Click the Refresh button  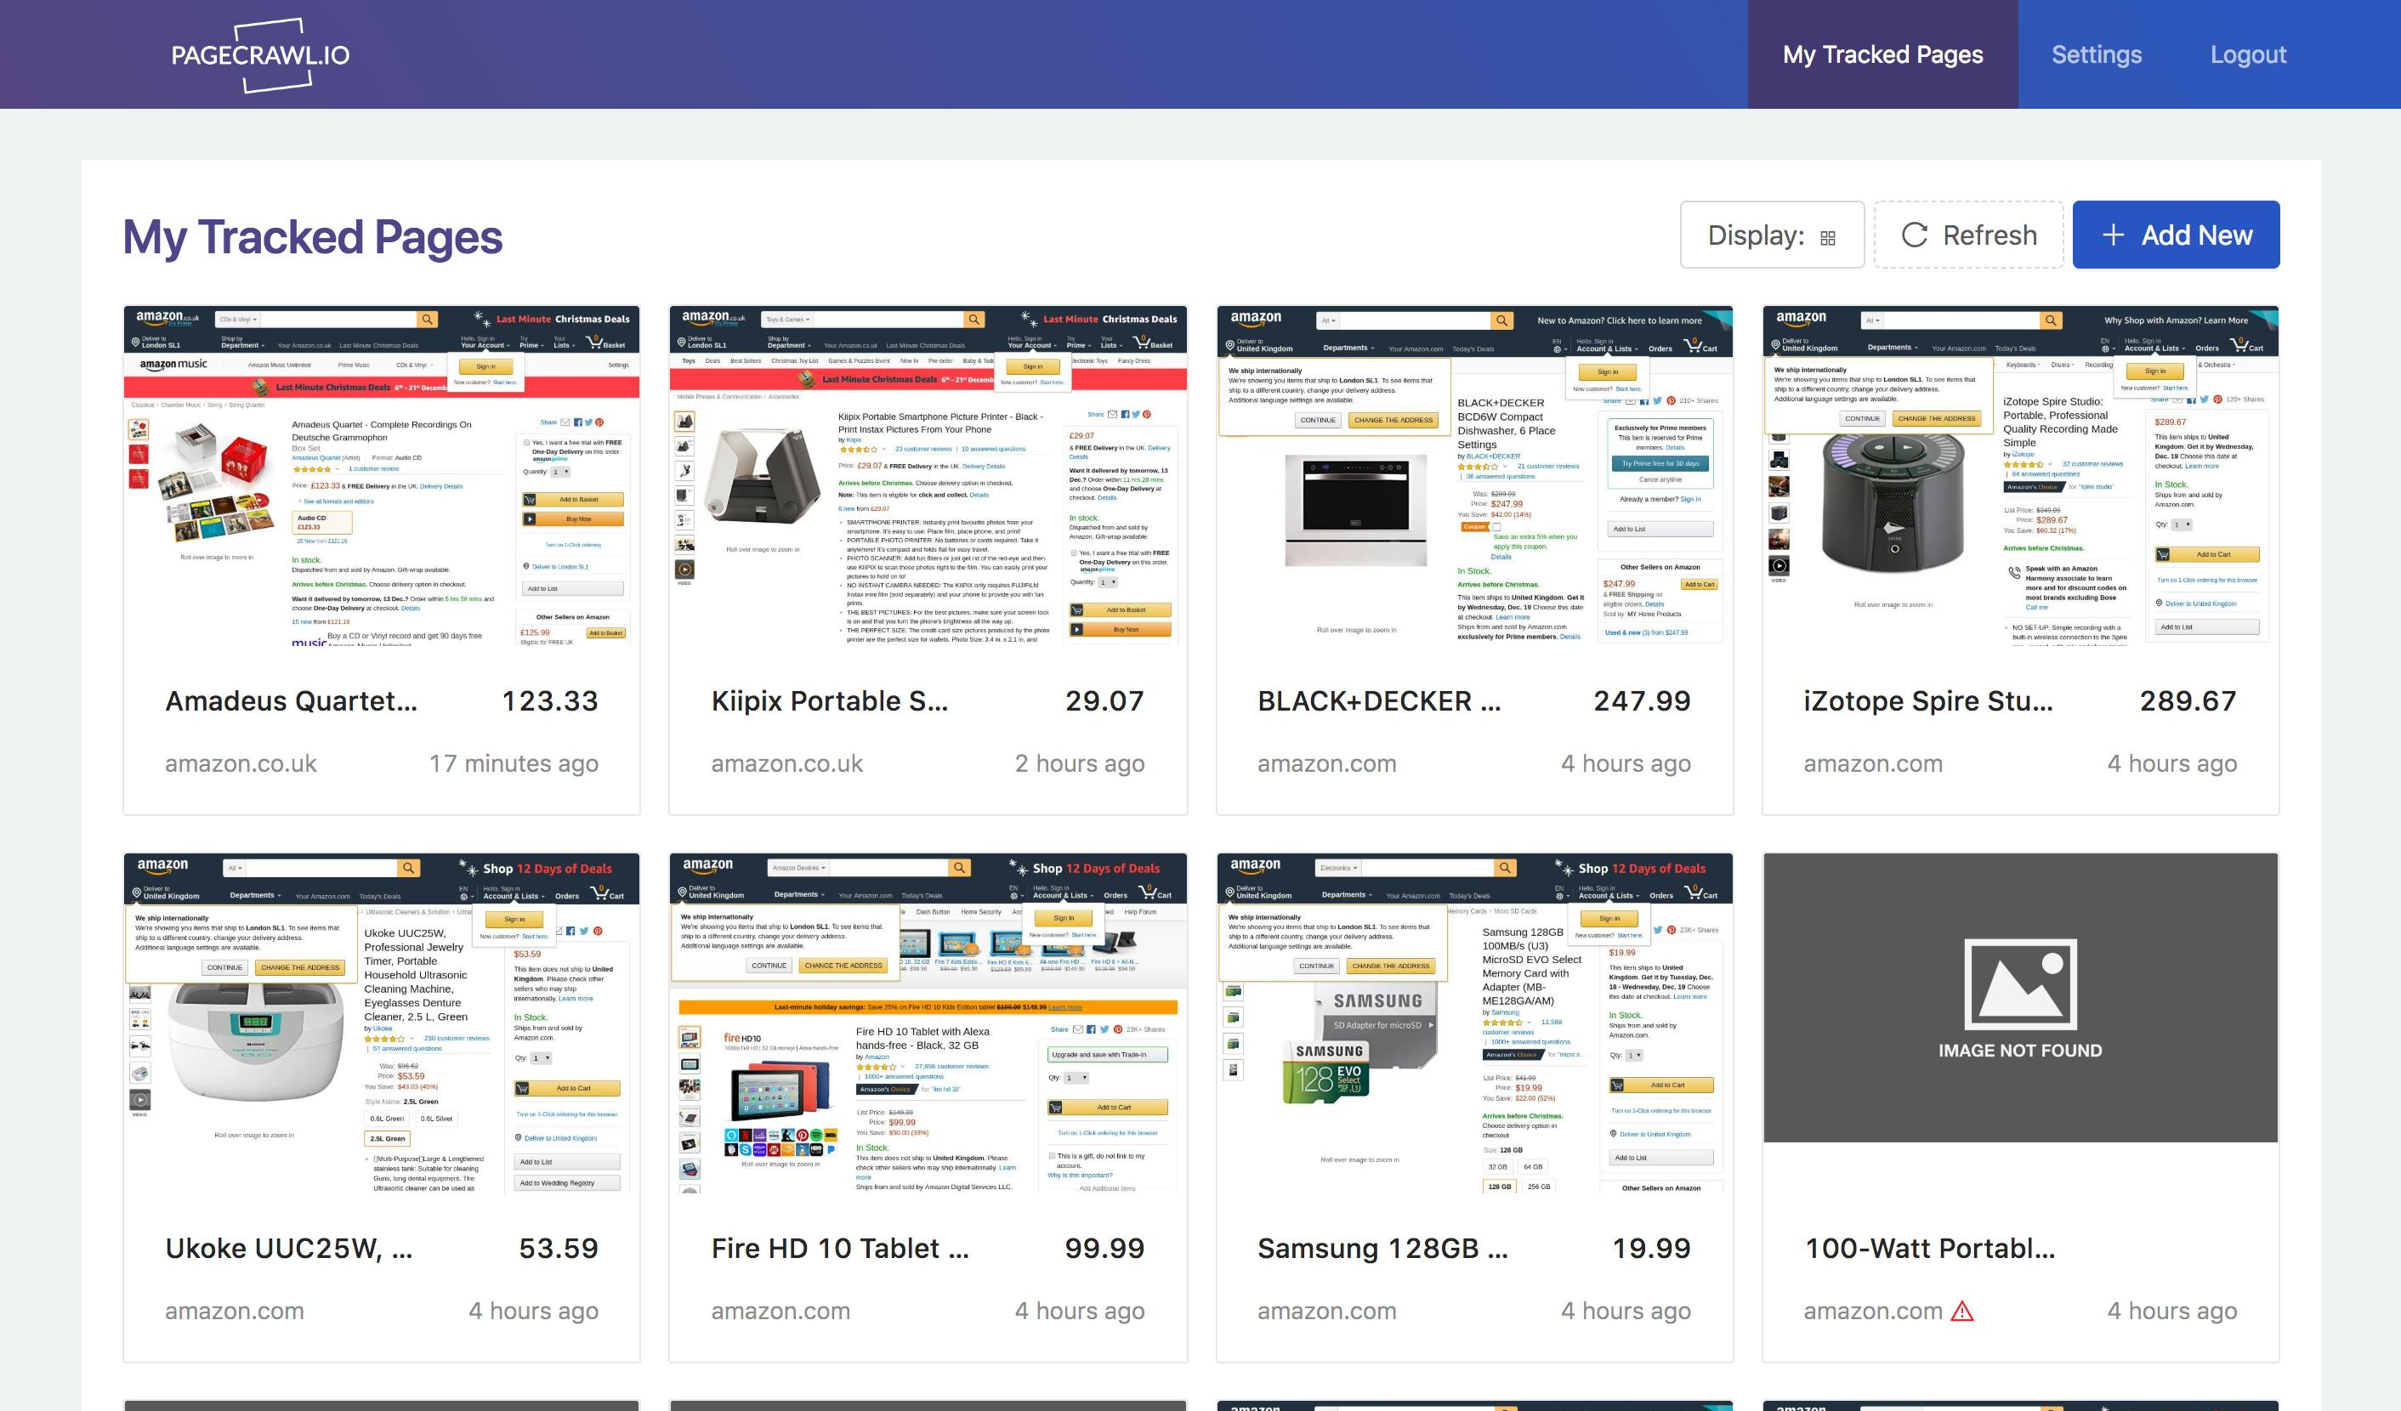[1968, 235]
